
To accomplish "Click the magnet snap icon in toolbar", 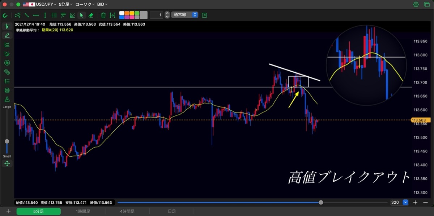I will tap(5, 15).
